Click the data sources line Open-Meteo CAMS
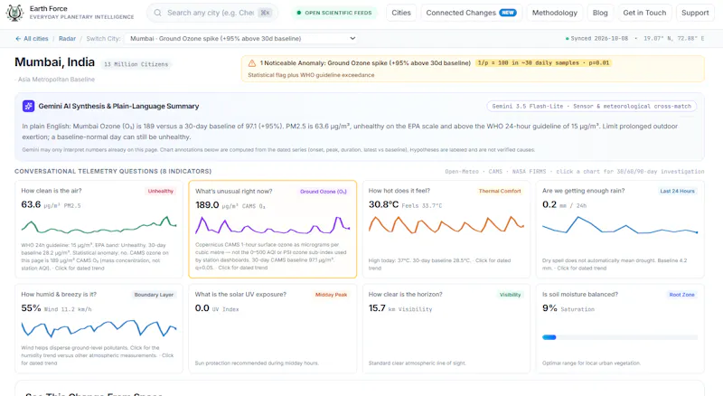The height and width of the screenshot is (396, 723). pos(575,172)
